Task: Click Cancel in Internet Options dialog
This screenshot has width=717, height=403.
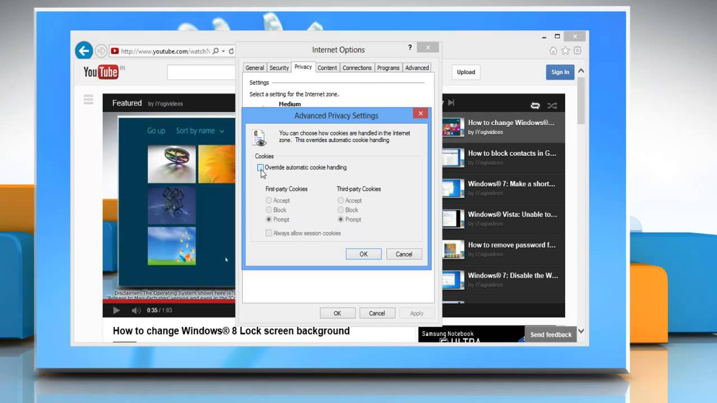Action: 377,313
